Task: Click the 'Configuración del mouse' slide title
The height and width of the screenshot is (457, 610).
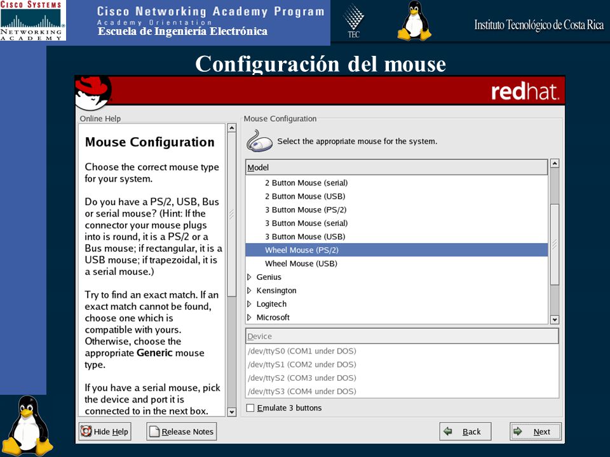Action: pos(320,63)
